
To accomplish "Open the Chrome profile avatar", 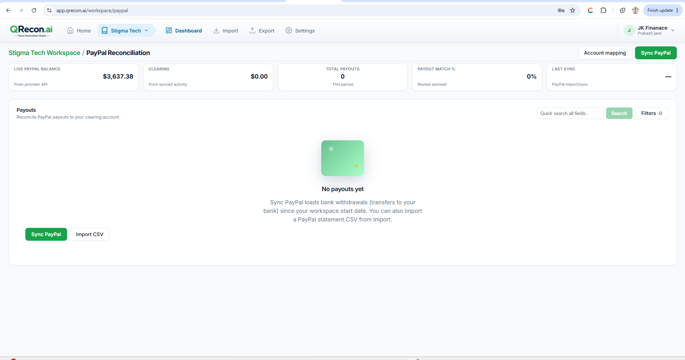I will pyautogui.click(x=635, y=10).
